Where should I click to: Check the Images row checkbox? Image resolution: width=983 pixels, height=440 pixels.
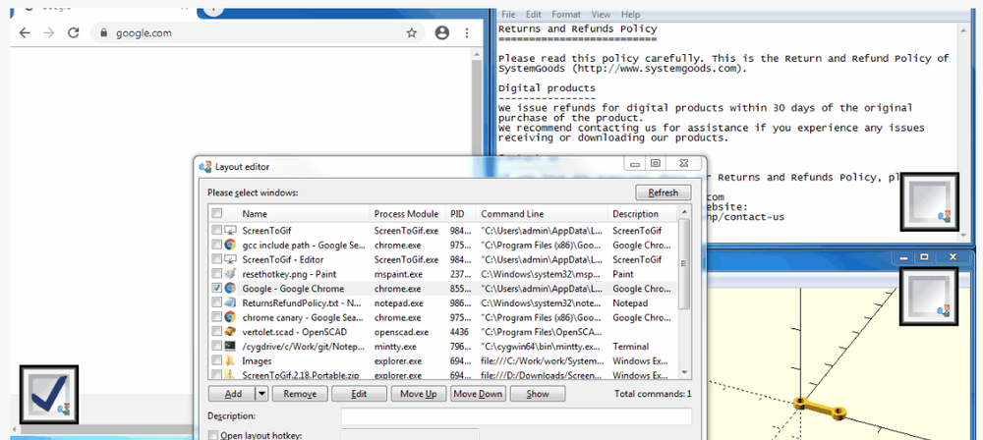tap(217, 360)
